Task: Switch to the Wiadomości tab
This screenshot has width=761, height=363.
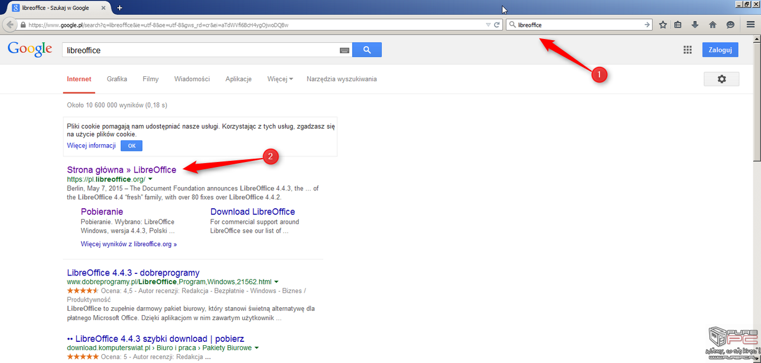Action: tap(192, 79)
